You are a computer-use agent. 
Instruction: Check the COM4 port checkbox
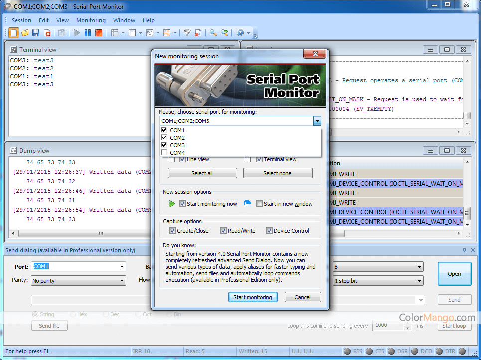pyautogui.click(x=165, y=153)
